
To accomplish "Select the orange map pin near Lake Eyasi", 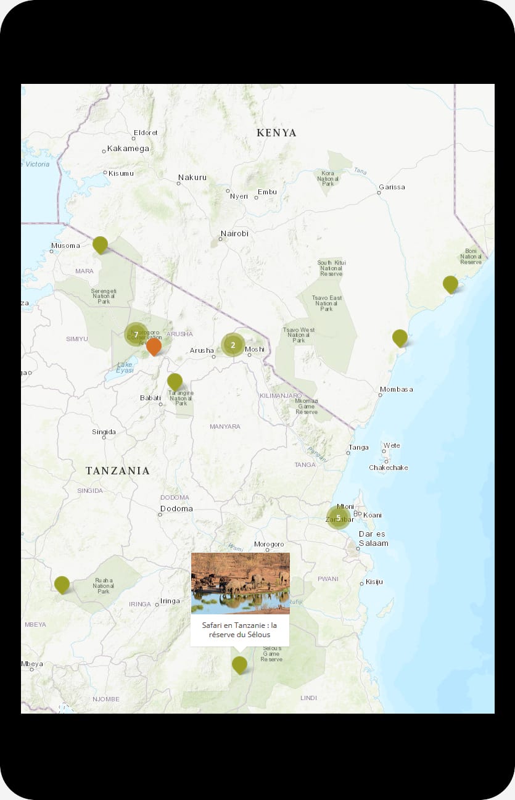I will click(154, 346).
